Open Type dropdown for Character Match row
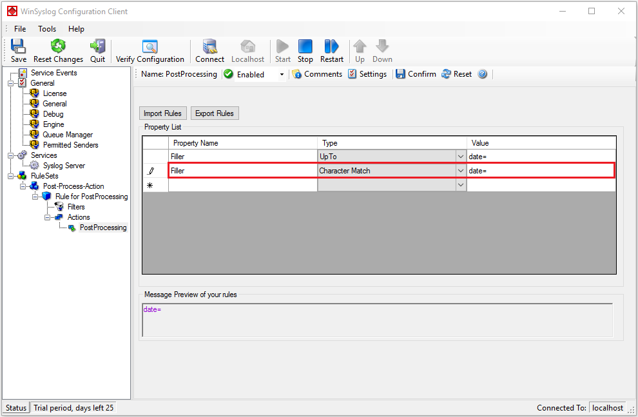Screen dimensions: 638x417 click(461, 171)
